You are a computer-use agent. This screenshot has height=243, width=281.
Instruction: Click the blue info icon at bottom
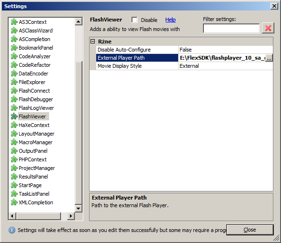pos(12,230)
